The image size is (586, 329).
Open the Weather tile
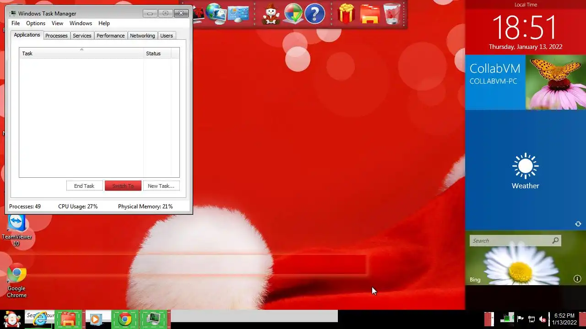pos(526,170)
